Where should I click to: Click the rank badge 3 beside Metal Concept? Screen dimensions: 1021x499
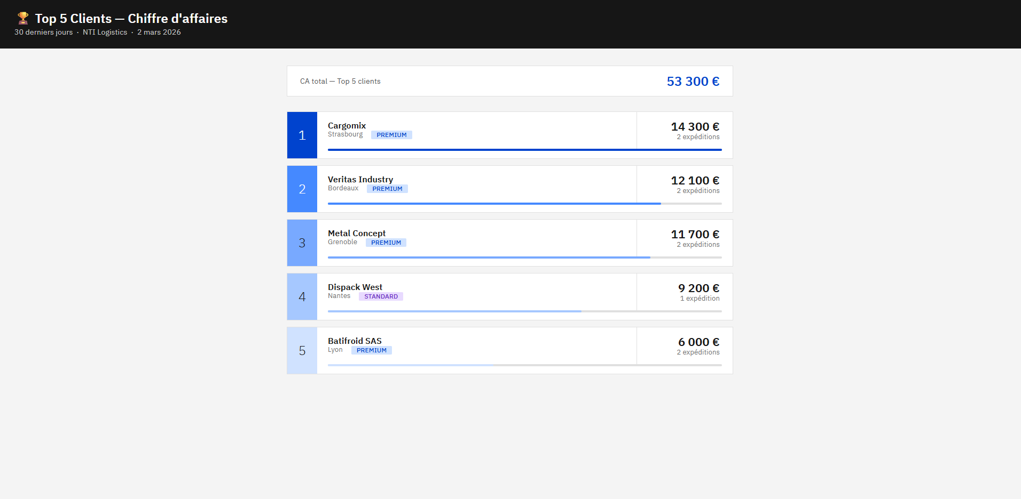click(x=302, y=243)
